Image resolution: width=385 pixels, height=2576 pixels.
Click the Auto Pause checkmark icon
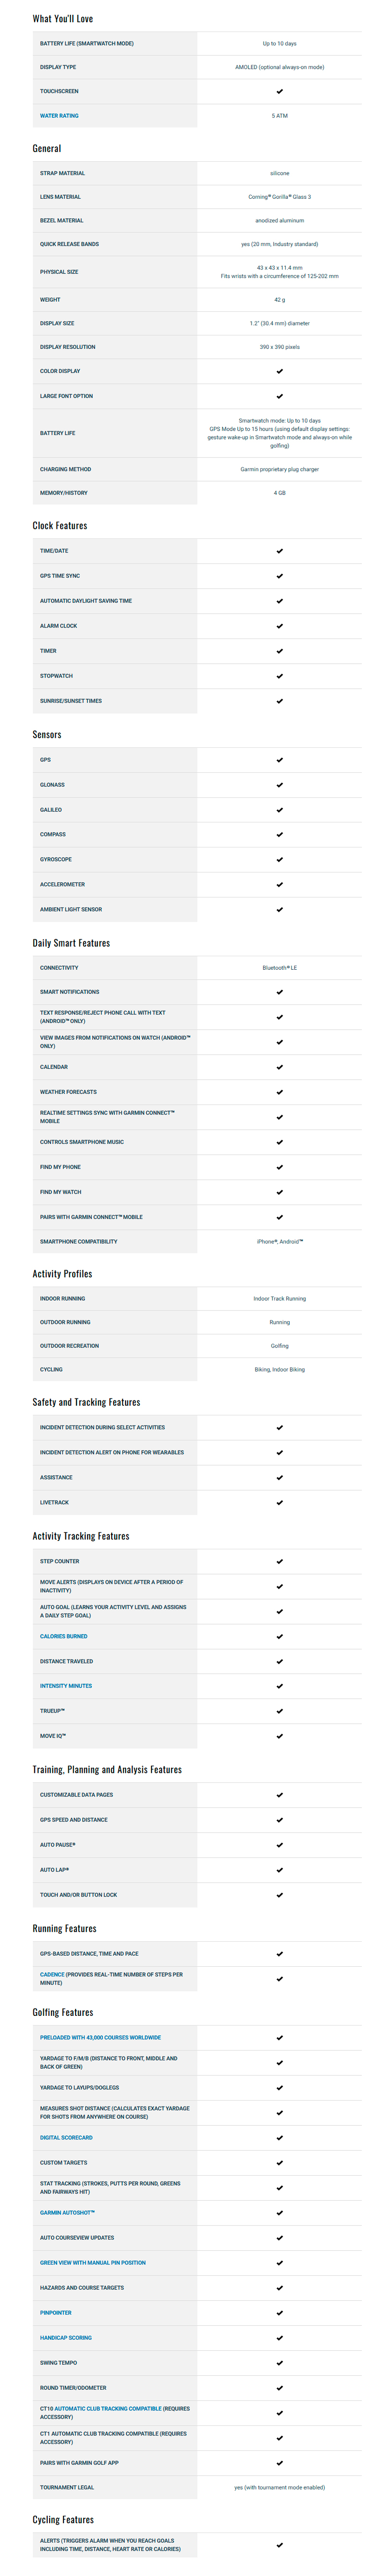[x=279, y=1845]
